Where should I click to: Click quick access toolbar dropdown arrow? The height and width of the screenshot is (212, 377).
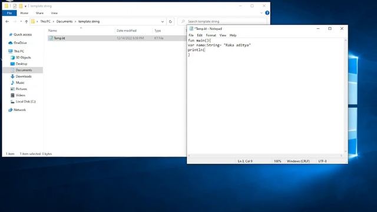pos(25,6)
